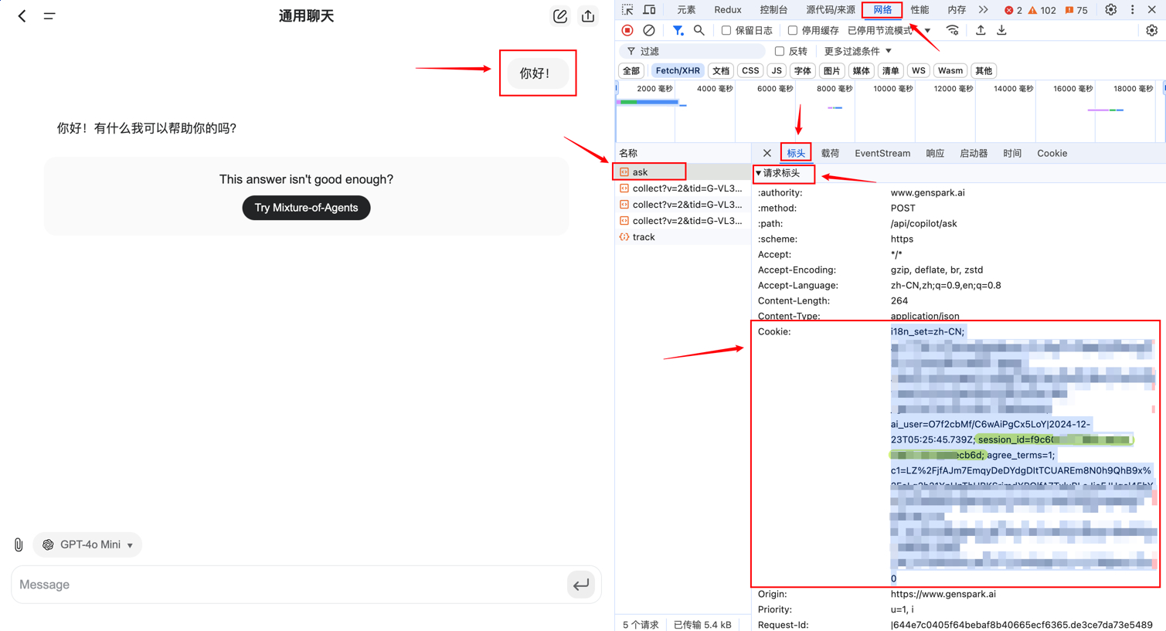Select the track request row

tap(683, 237)
